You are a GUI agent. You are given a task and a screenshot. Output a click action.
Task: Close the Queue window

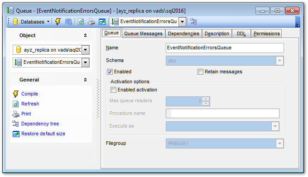292,11
